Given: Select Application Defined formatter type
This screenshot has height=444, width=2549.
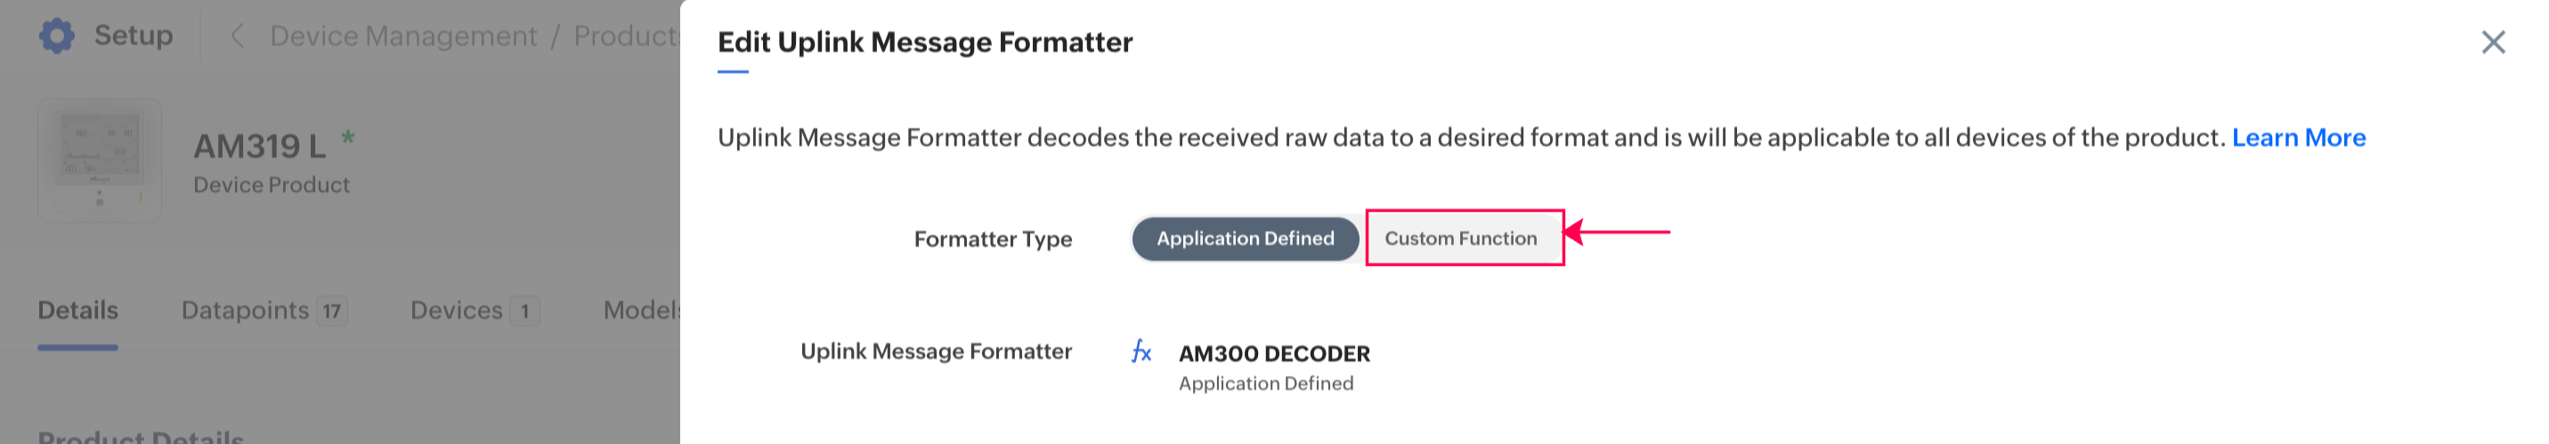Looking at the screenshot, I should pos(1244,238).
